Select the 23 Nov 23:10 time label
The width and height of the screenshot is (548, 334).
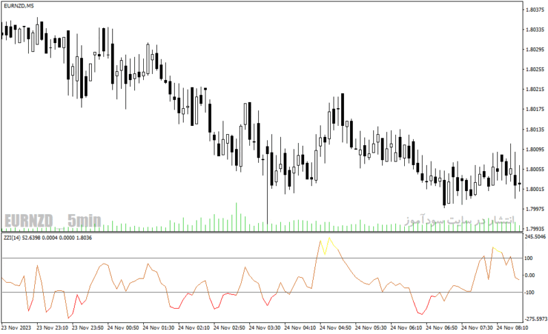(52, 328)
